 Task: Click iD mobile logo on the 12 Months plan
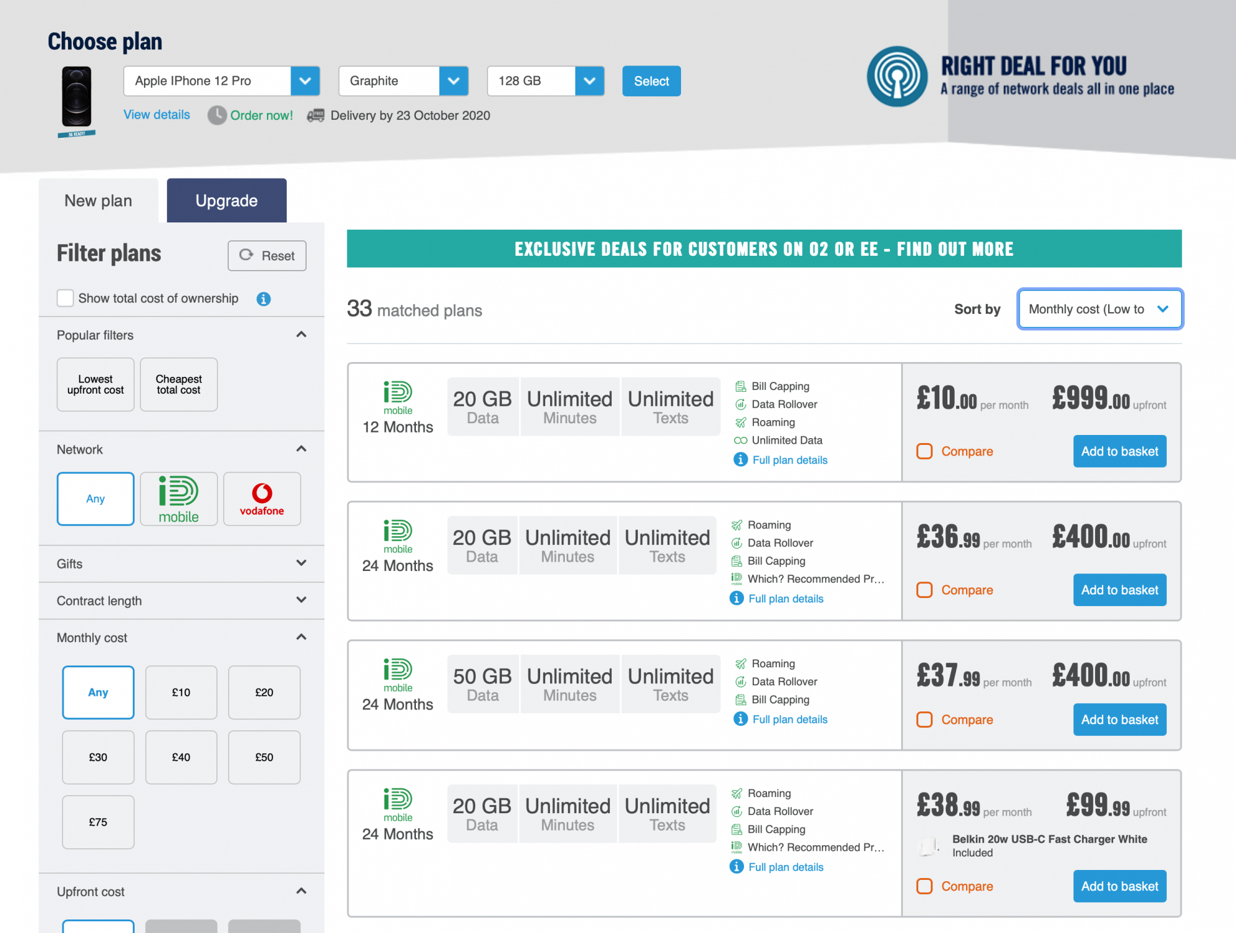tap(398, 398)
